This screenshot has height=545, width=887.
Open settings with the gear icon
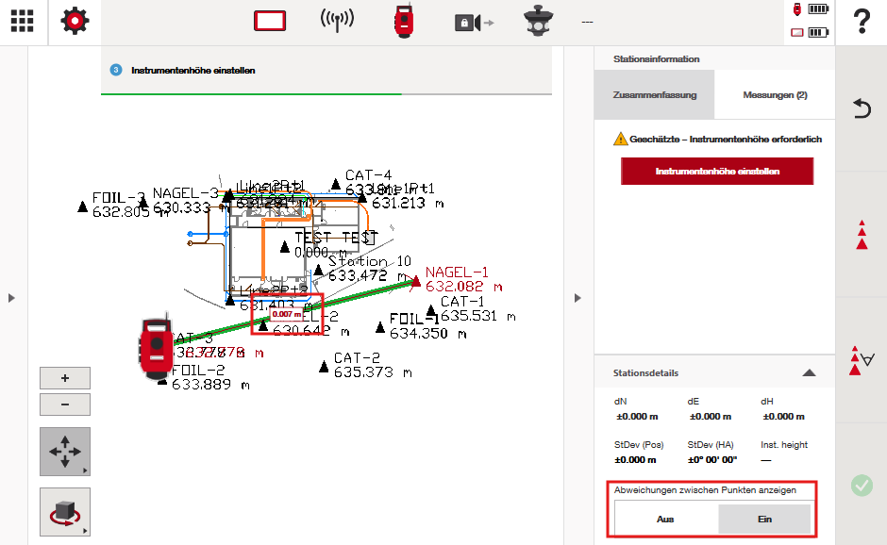coord(75,22)
